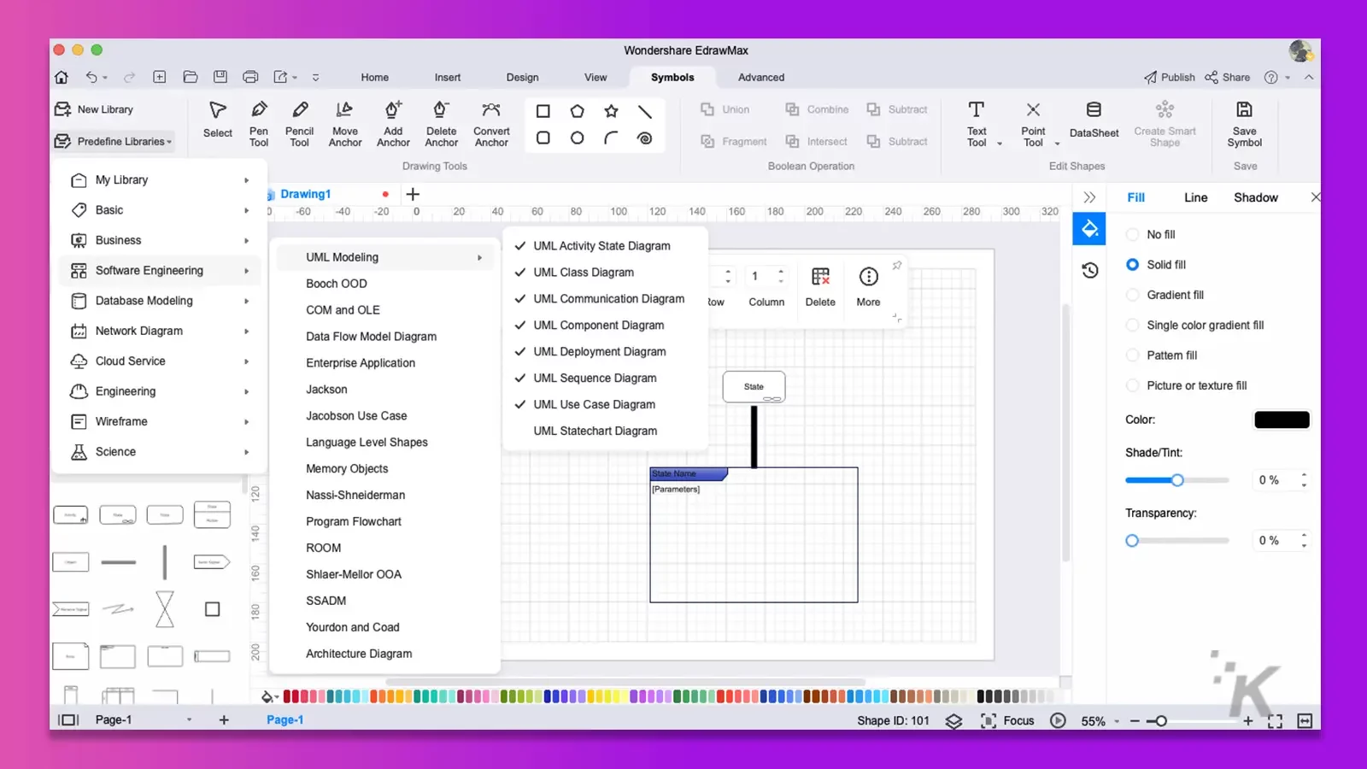This screenshot has height=769, width=1367.
Task: Select the Point Tool
Action: click(1033, 123)
